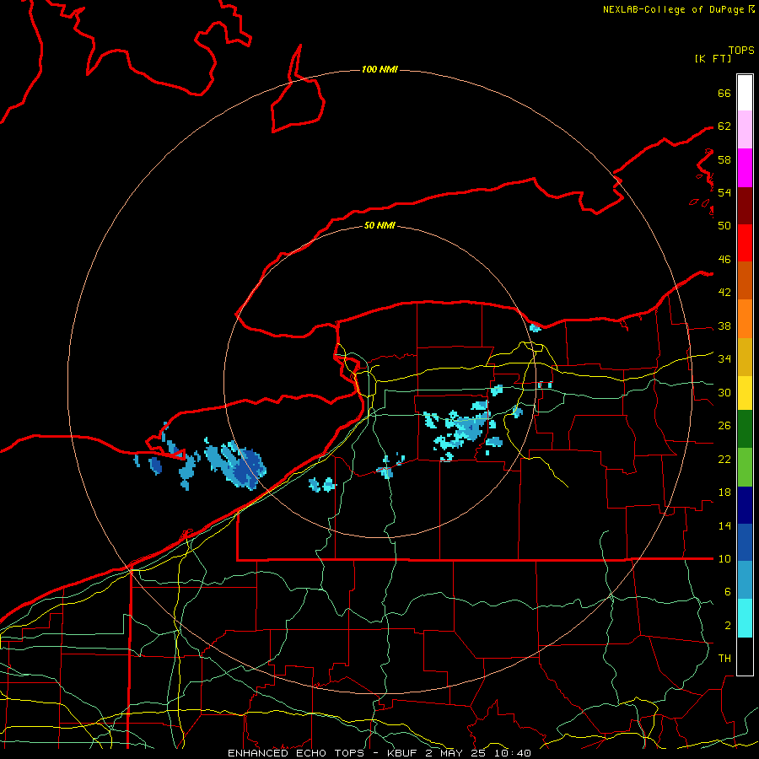Select the dark green legend color block
The image size is (759, 759).
[745, 429]
